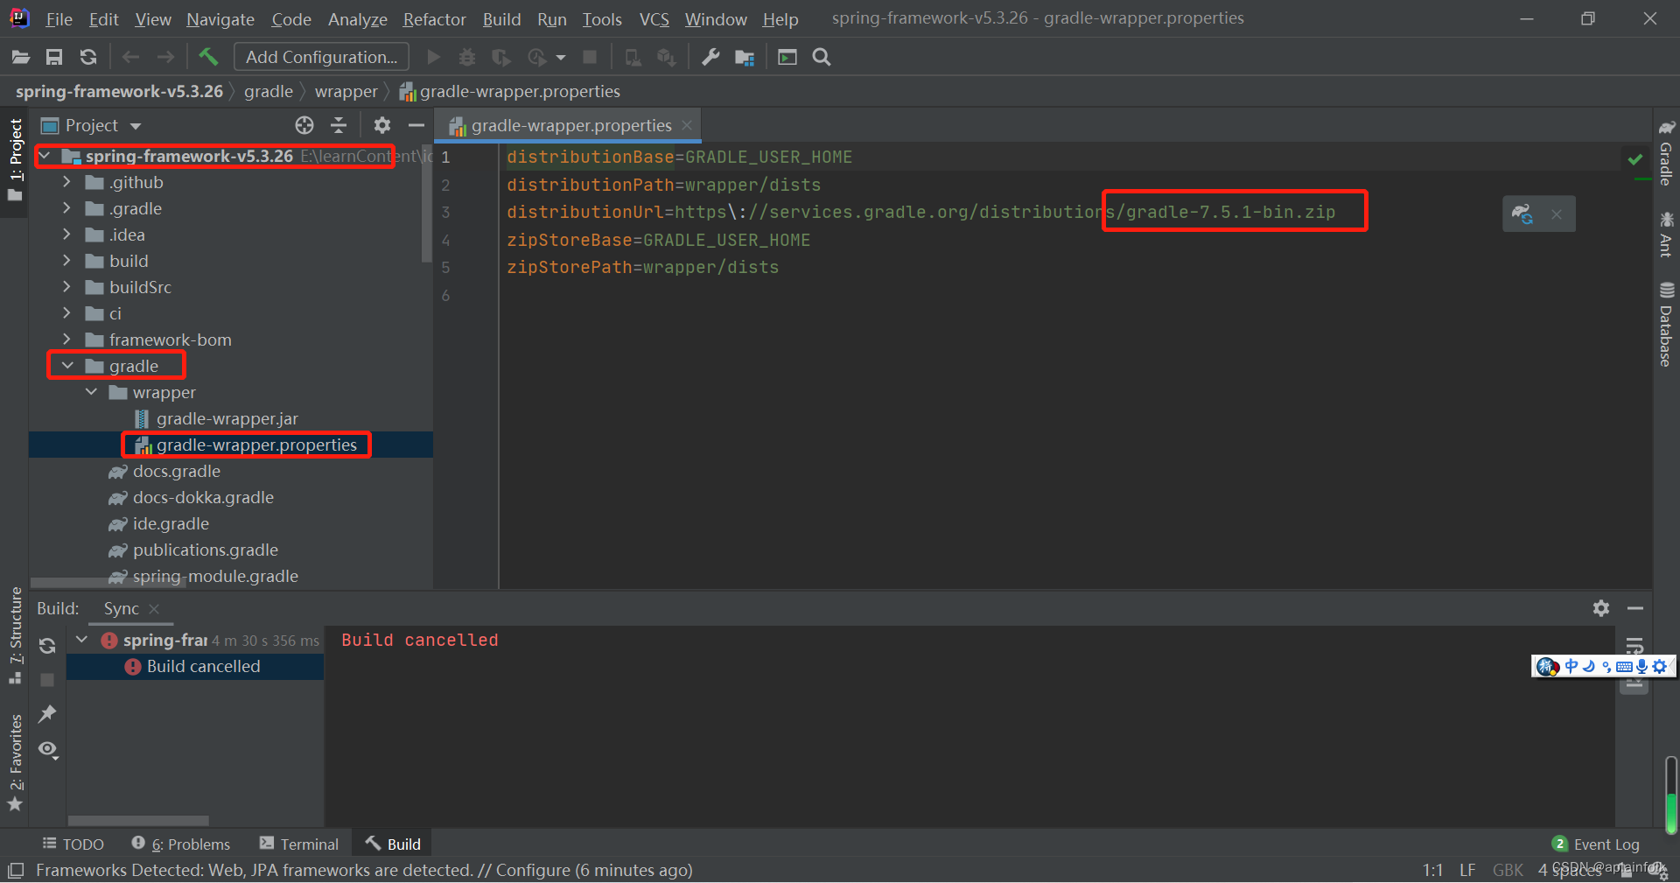Screen dimensions: 1680x883
Task: Collapse the gradle folder
Action: (66, 366)
